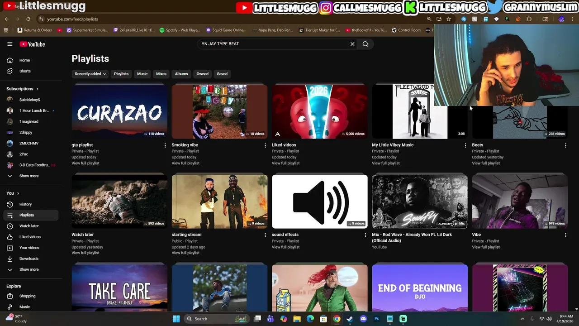Open Watch later in the sidebar
This screenshot has height=326, width=579.
(29, 226)
